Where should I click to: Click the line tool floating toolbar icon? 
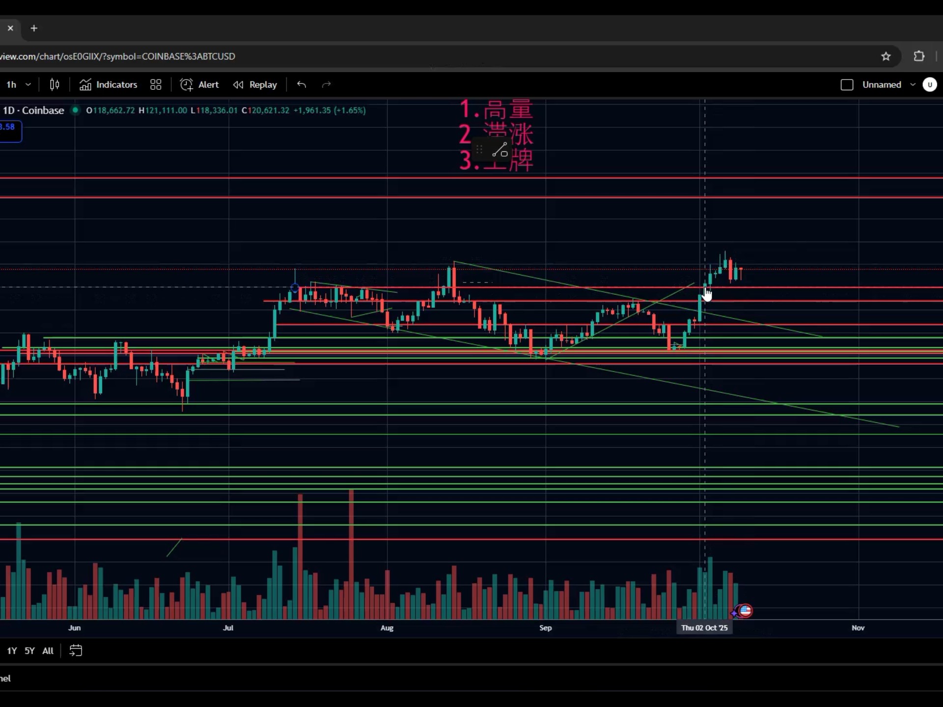click(500, 150)
